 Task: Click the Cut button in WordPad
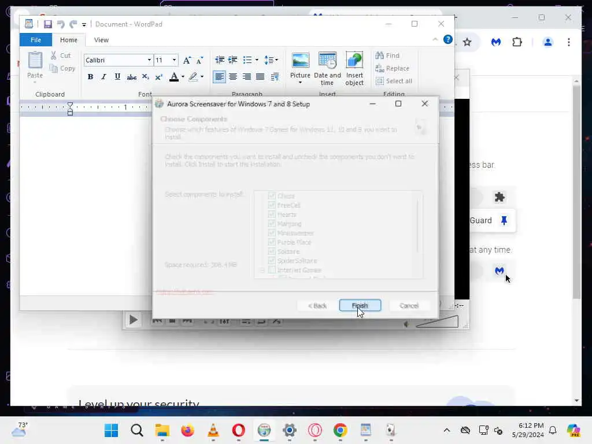coord(61,55)
